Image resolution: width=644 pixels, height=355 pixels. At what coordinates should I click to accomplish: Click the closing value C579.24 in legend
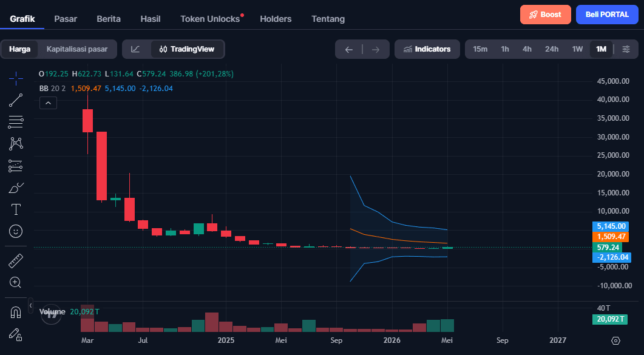click(x=151, y=74)
